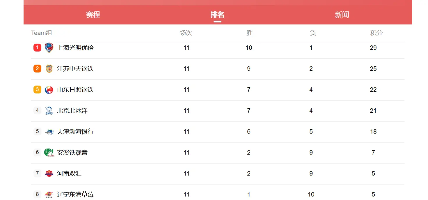Click the 江苏中天钢铁 team logo

(49, 69)
